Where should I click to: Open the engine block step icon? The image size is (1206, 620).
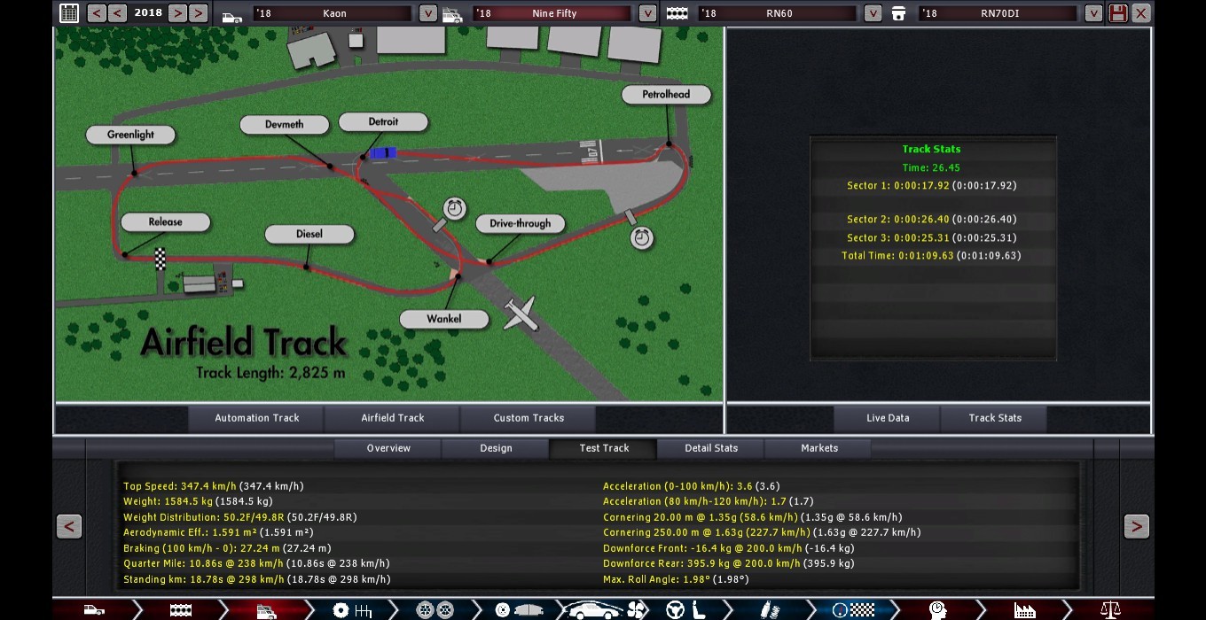[x=180, y=609]
